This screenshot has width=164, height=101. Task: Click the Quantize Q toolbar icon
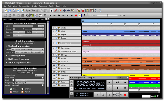[x=27, y=15]
